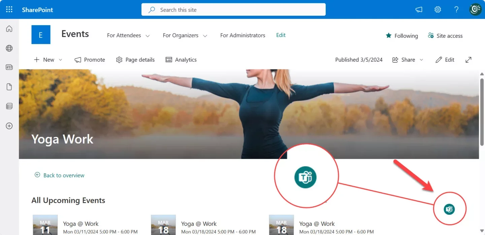Click the vertical page scrollbar
This screenshot has width=485, height=235.
482,112
